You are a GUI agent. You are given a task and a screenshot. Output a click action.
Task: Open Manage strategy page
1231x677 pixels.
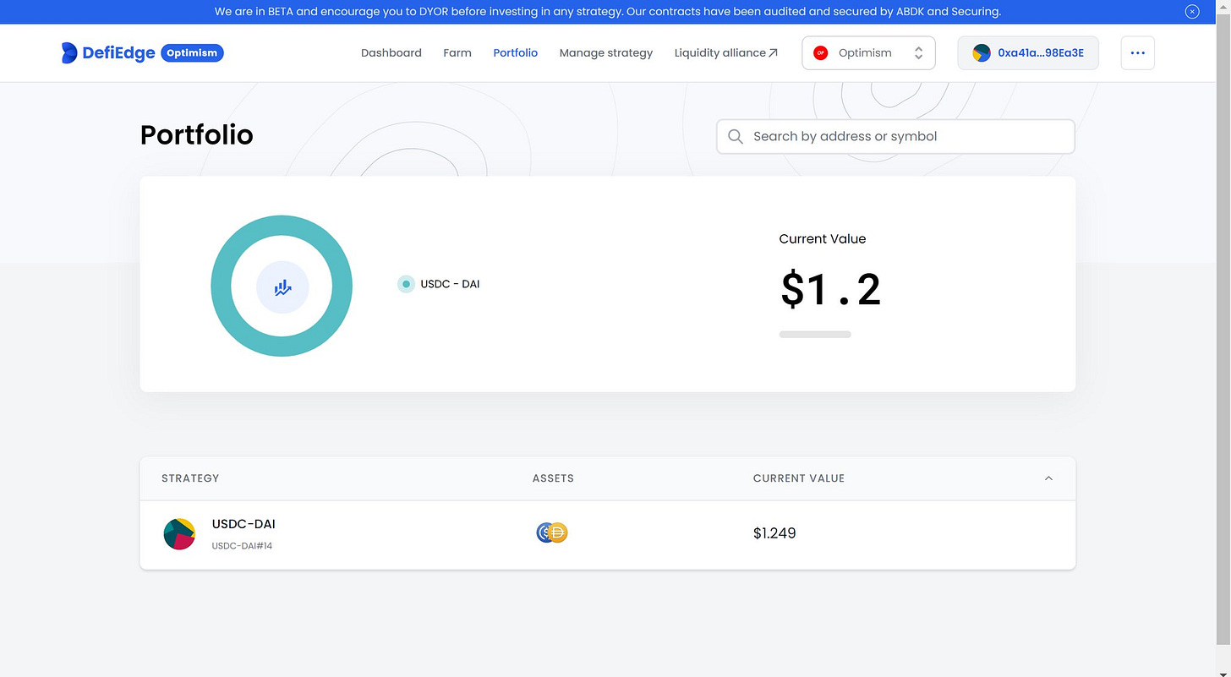coord(606,52)
